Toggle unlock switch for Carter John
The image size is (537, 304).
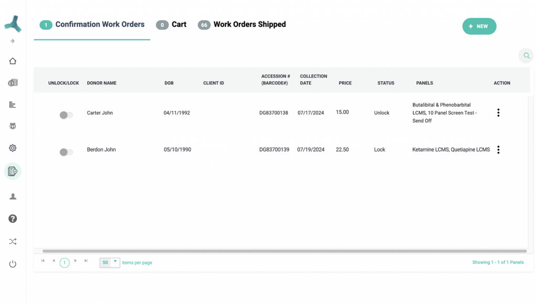click(66, 114)
